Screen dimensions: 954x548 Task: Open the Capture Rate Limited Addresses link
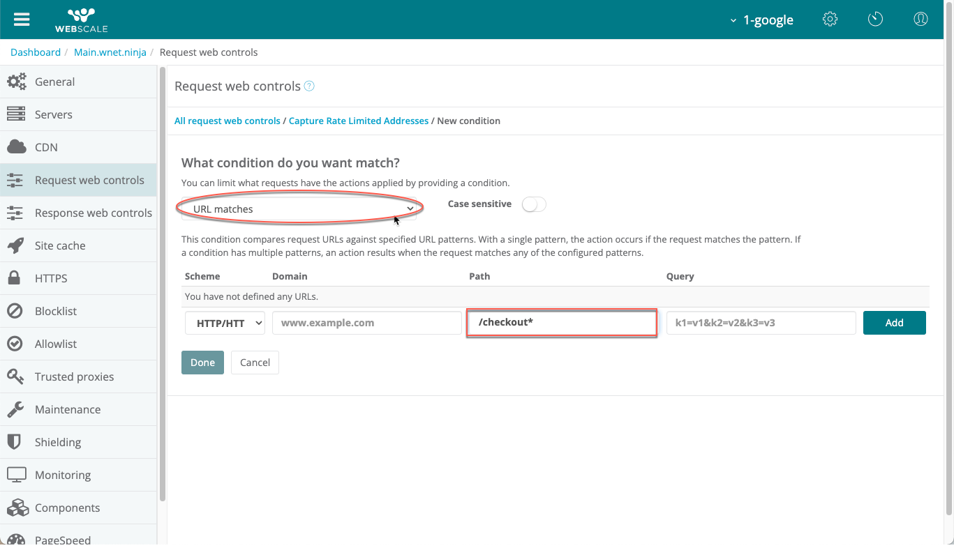tap(359, 121)
